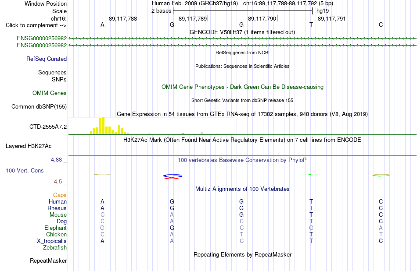Viewport: 417px width, 271px height.
Task: Click the H3K27Ac Mark ENCODE track title
Action: tap(242, 140)
